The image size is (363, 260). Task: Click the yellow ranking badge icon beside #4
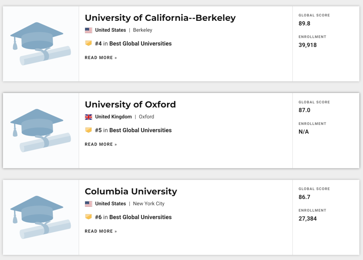tap(88, 43)
